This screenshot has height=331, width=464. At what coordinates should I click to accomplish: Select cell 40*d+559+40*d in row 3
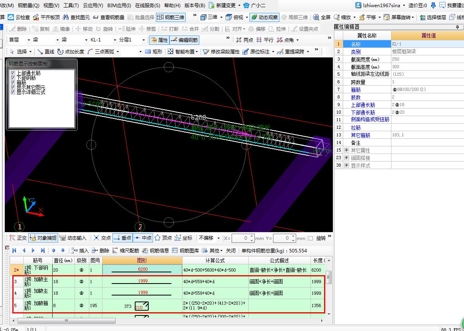215,282
